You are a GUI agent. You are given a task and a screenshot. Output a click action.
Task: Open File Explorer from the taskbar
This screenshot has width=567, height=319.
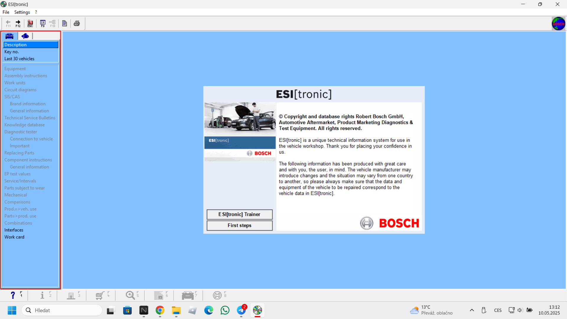tap(176, 310)
